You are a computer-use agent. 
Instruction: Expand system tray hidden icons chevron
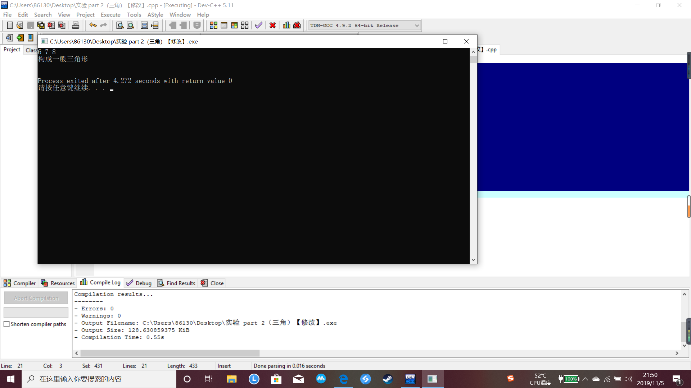click(585, 379)
